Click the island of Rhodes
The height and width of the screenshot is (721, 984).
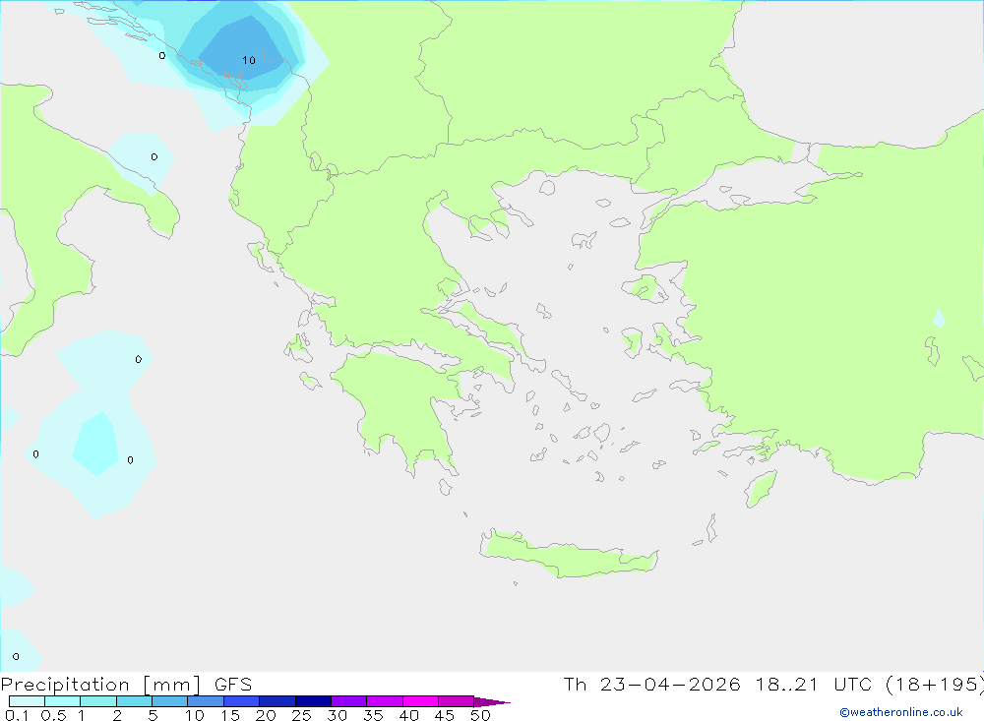point(760,489)
